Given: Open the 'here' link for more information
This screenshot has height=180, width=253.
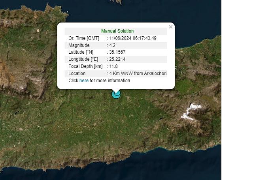Looking at the screenshot, I should [84, 81].
